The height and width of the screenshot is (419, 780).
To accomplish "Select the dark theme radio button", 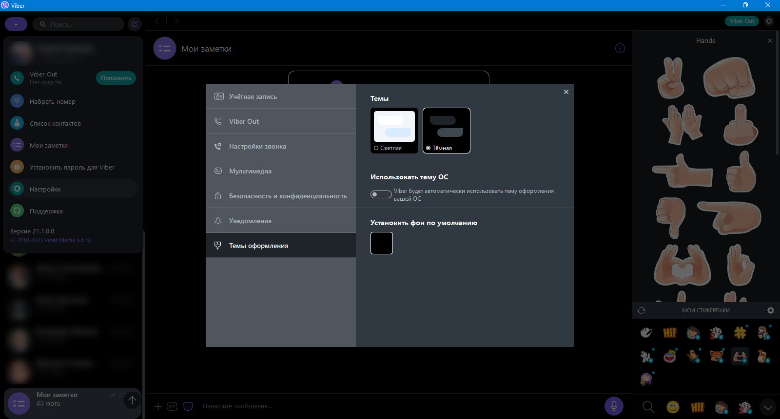I will pos(428,148).
